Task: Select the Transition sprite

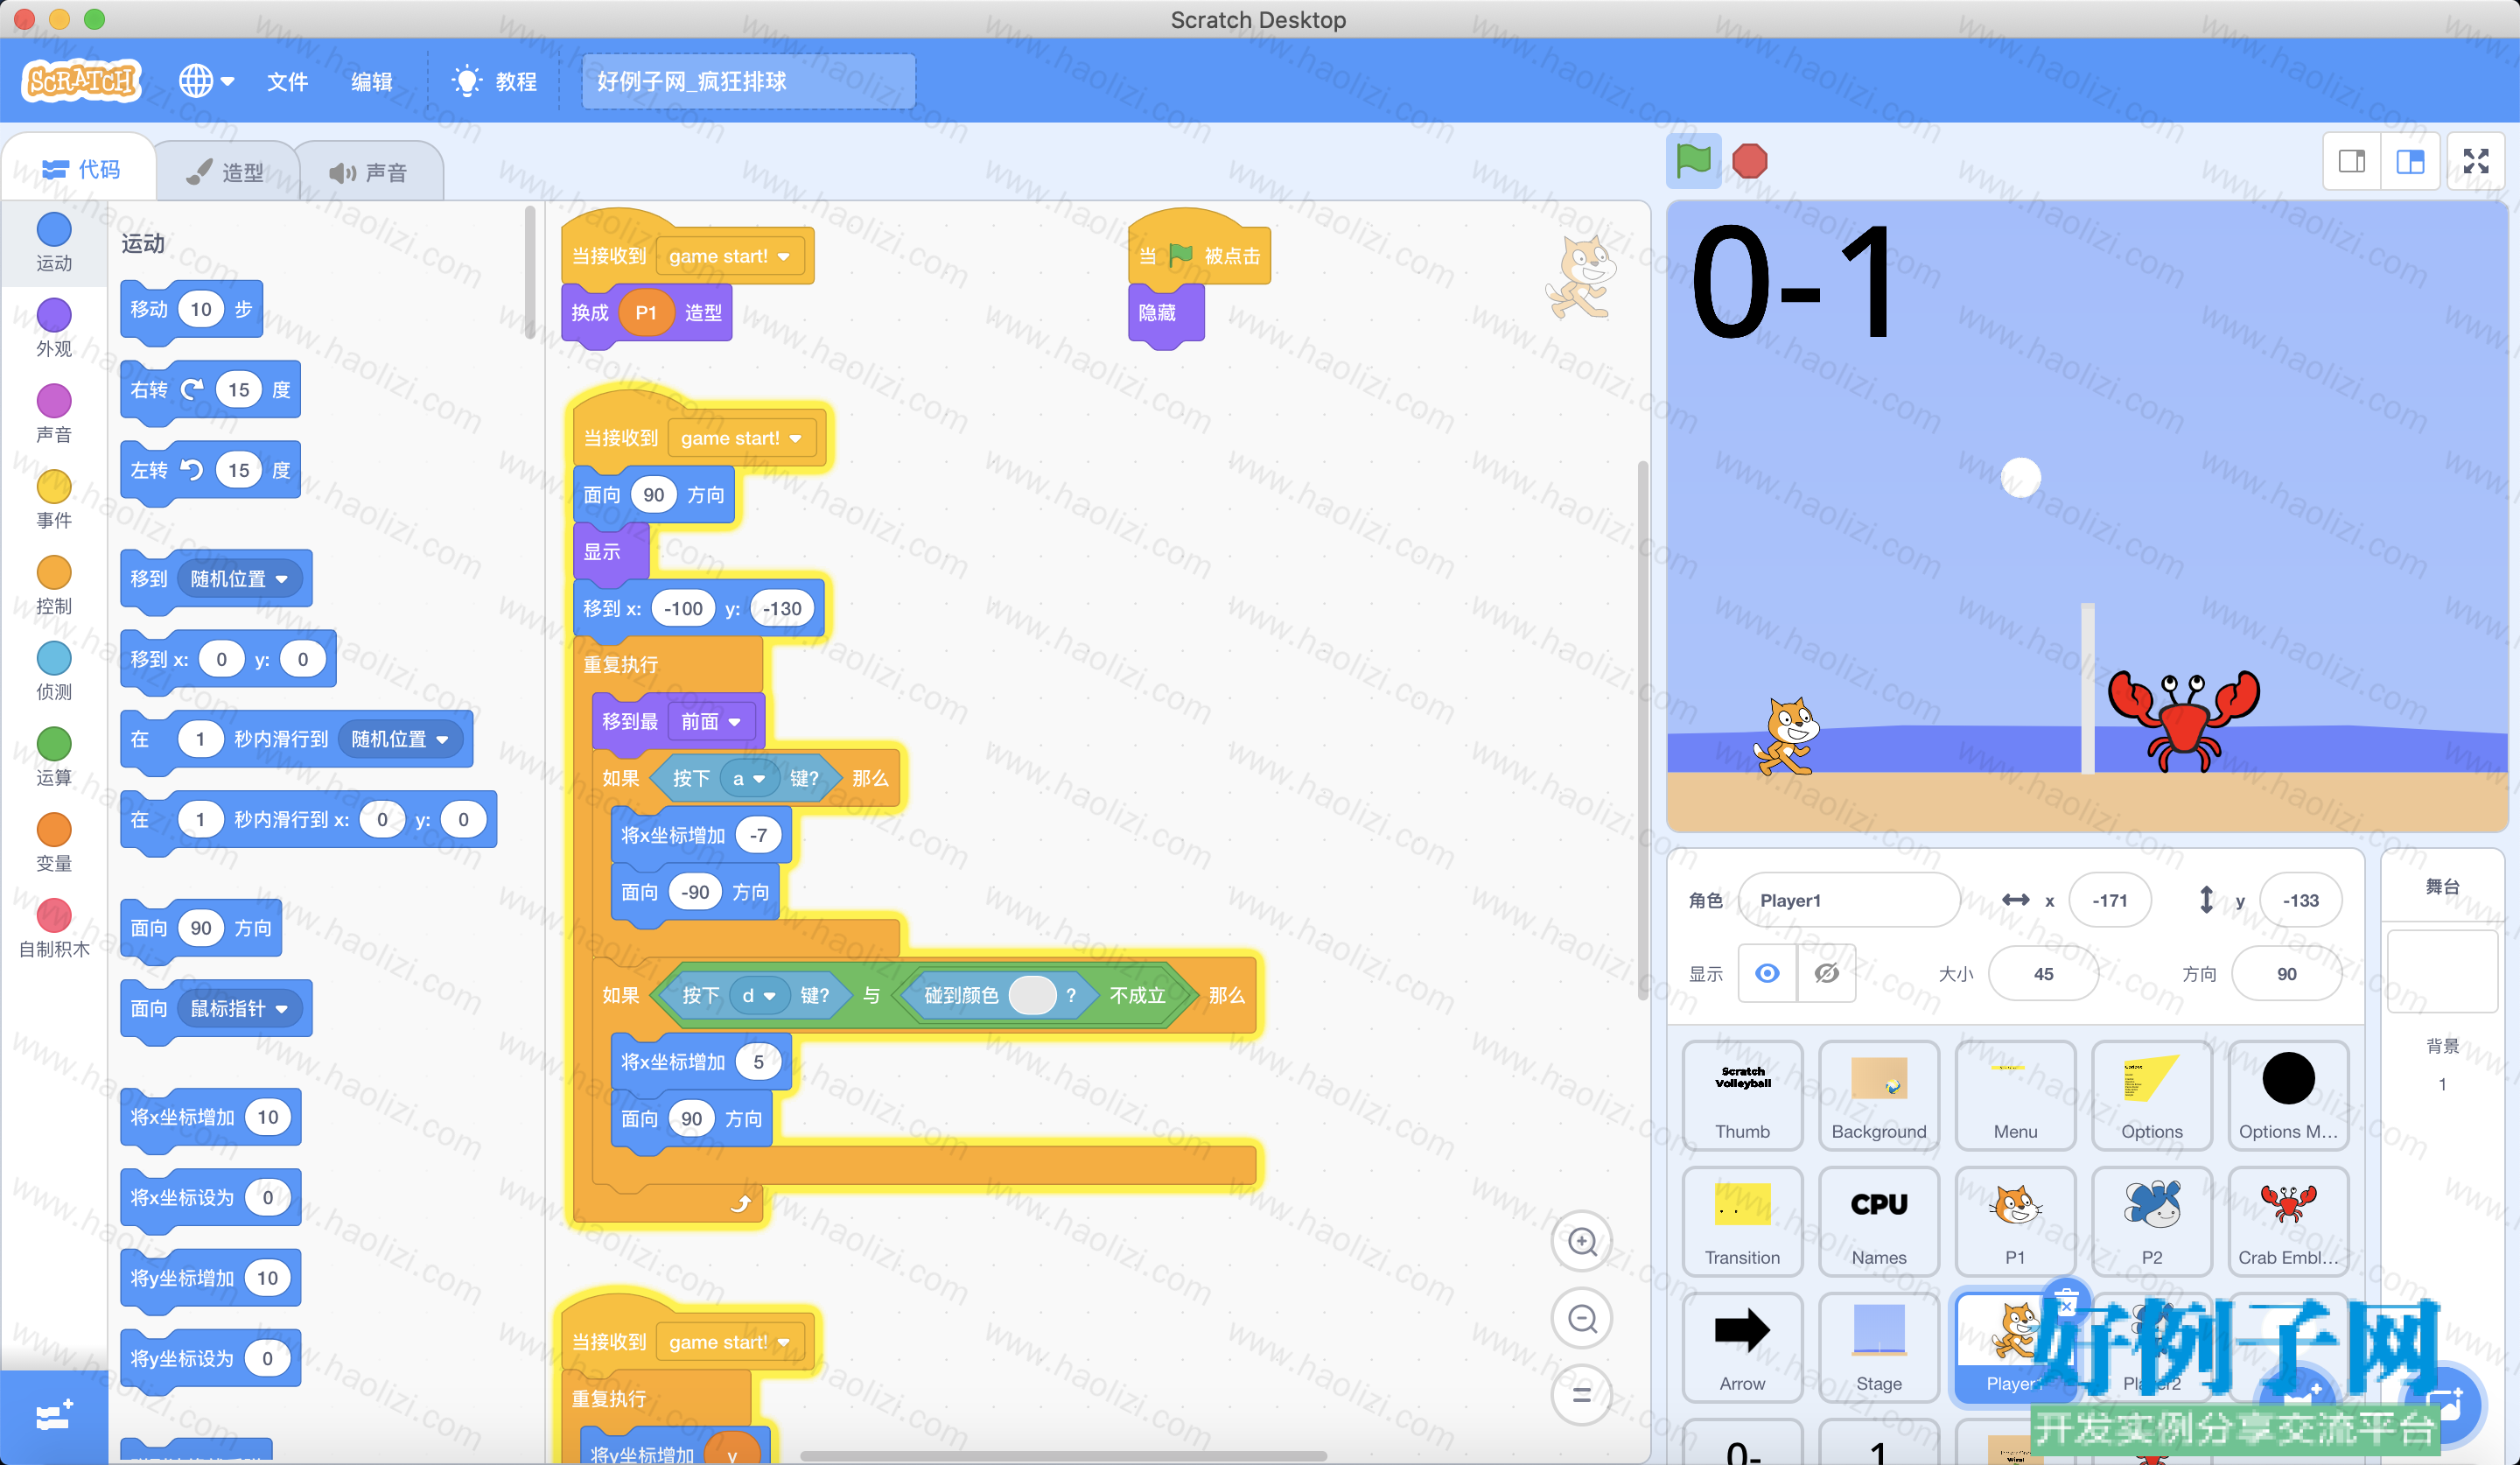Action: click(x=1742, y=1221)
